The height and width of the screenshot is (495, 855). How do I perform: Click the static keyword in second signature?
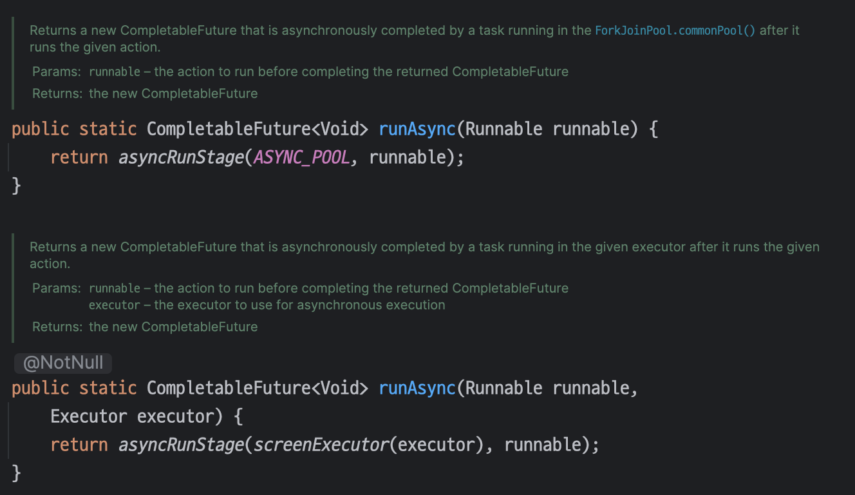point(108,388)
